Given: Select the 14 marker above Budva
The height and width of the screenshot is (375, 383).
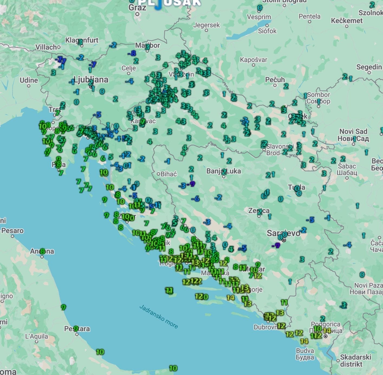Looking at the screenshot, I should pos(304,341).
